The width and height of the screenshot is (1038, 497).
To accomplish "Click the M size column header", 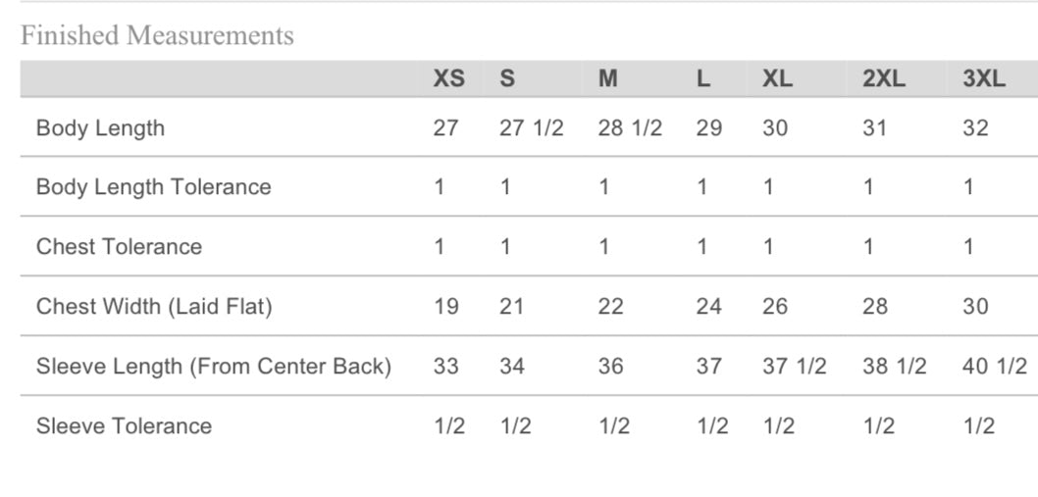I will tap(608, 79).
